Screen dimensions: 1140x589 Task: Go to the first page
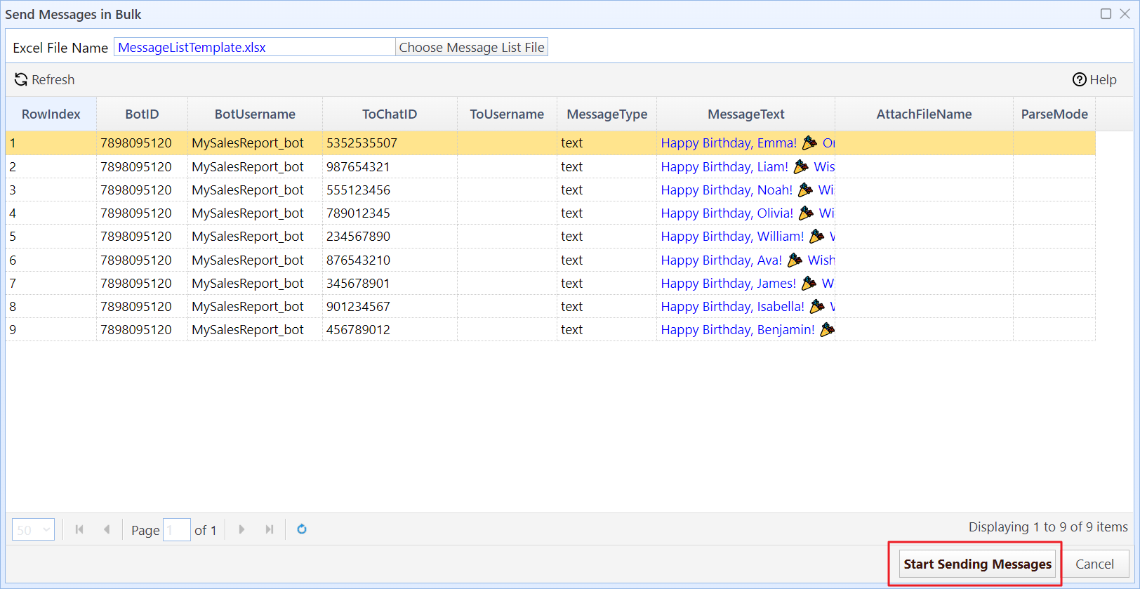pos(79,529)
